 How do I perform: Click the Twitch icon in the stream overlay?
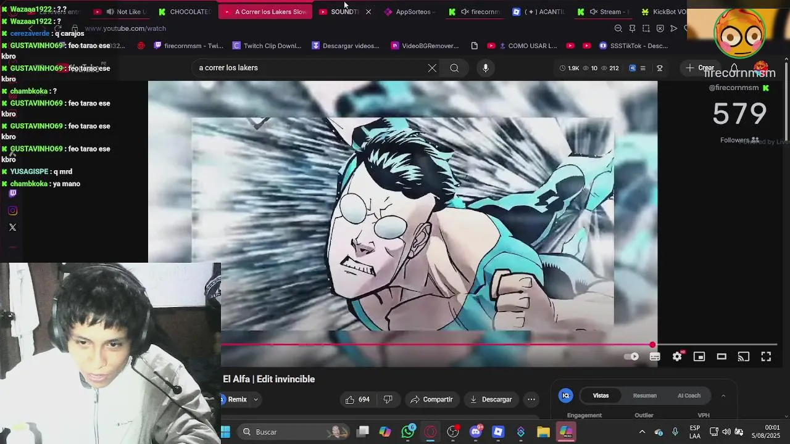click(12, 194)
